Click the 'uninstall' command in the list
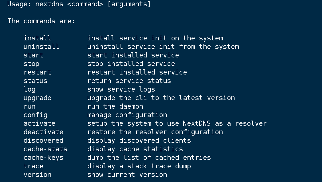The height and width of the screenshot is (182, 322). [x=41, y=47]
